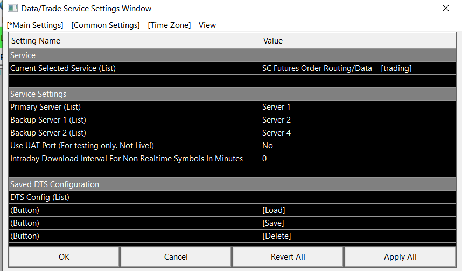Open the Main Settings menu
This screenshot has height=271, width=462.
(35, 25)
